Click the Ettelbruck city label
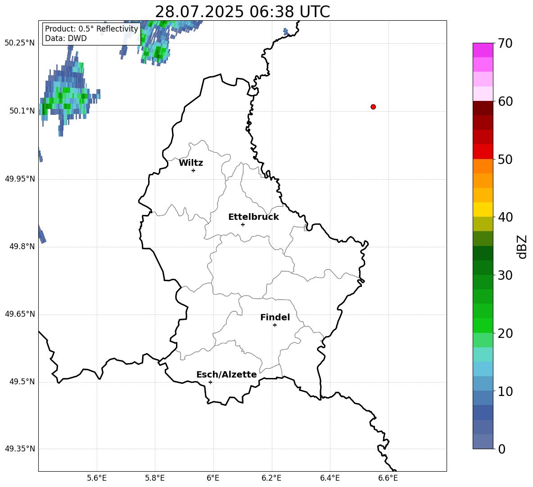Viewport: 533px width, 487px height. click(253, 217)
